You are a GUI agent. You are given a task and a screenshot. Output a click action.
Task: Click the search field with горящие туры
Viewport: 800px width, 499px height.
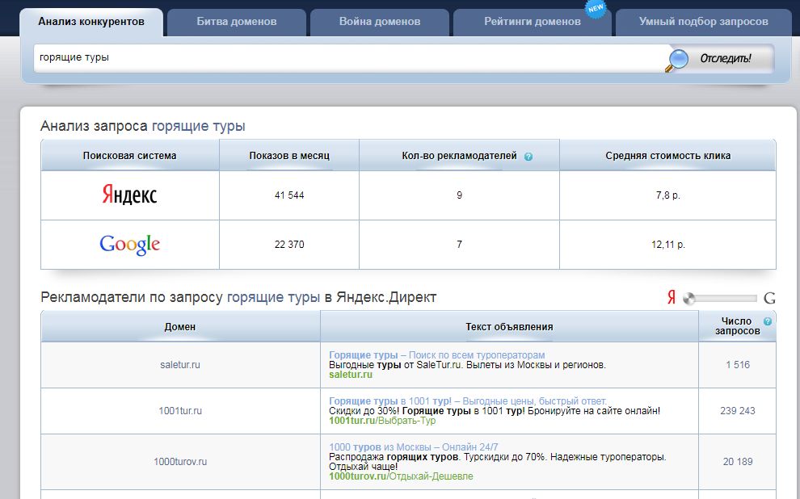point(347,58)
